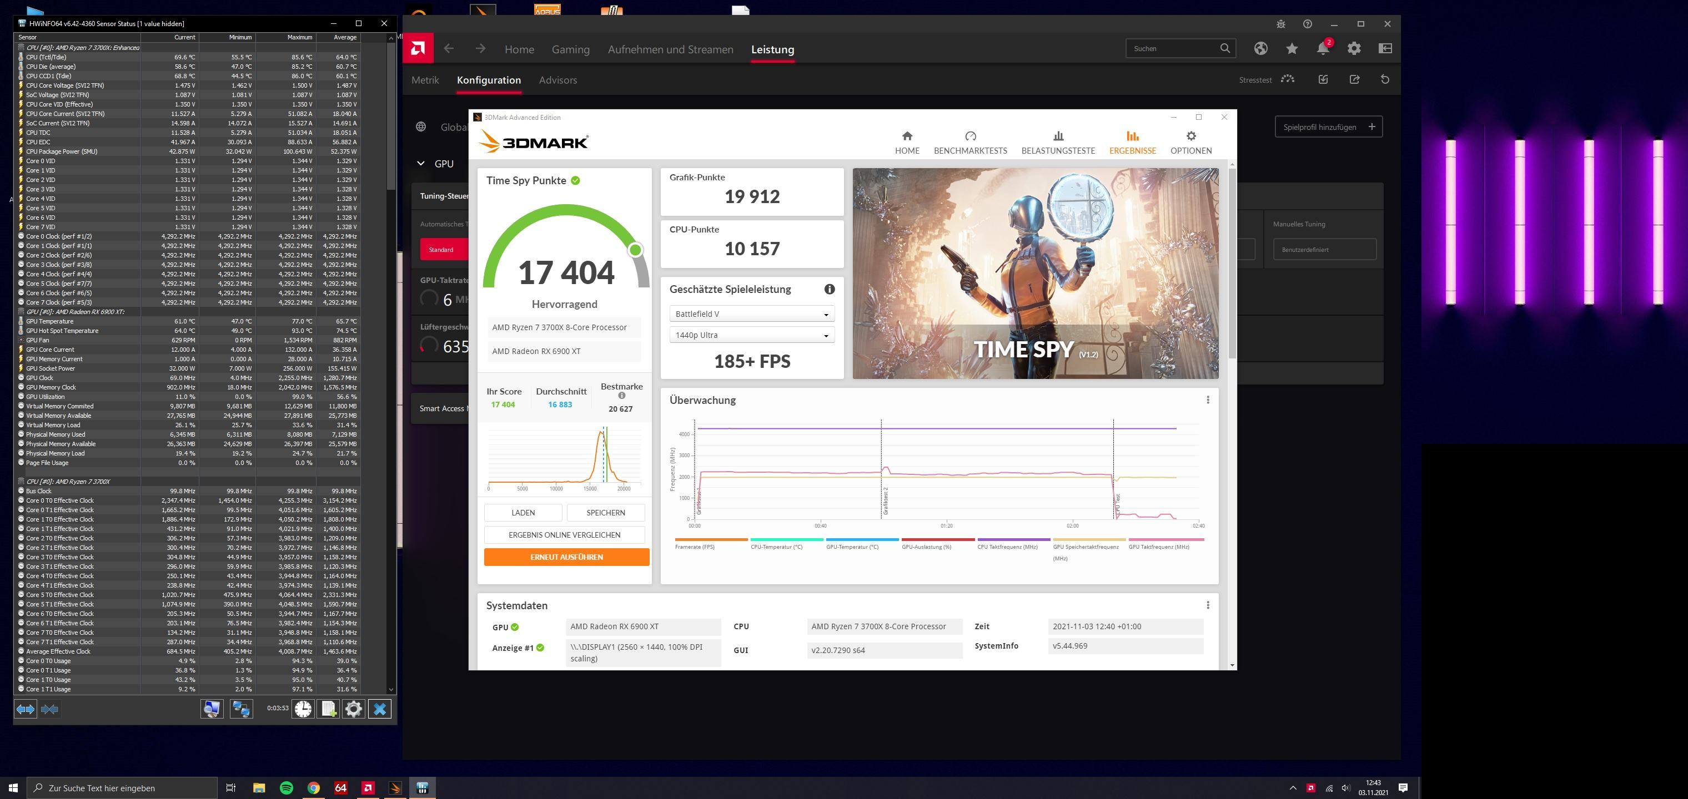This screenshot has height=799, width=1688.
Task: Switch to the Metrik sub-tab
Action: pyautogui.click(x=425, y=80)
